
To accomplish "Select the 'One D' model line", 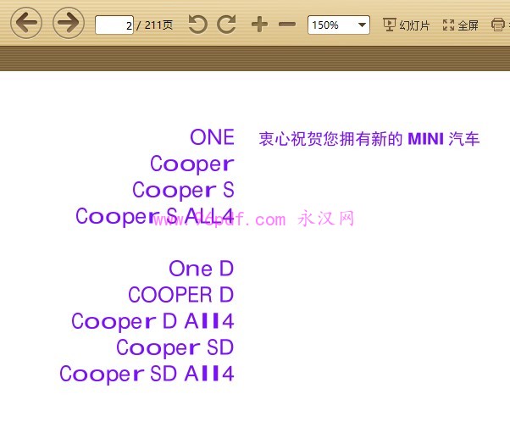I will point(202,269).
